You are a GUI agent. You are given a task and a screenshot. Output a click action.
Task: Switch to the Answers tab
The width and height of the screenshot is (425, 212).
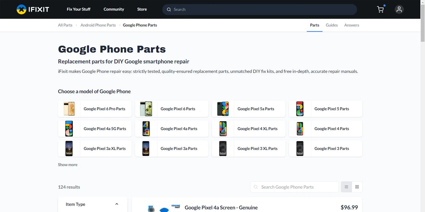(352, 25)
